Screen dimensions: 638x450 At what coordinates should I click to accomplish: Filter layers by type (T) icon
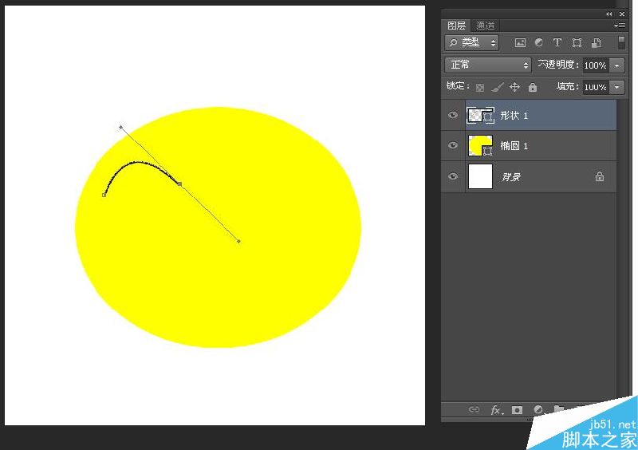(x=557, y=42)
